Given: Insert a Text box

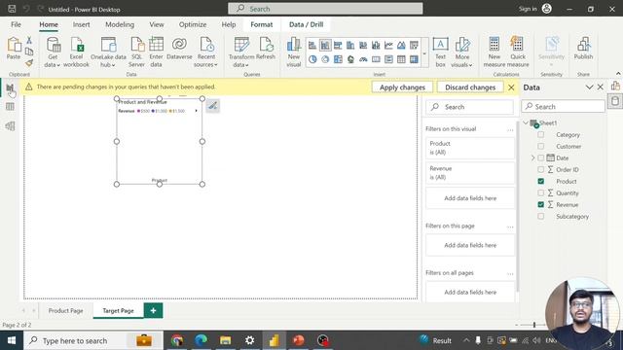Looking at the screenshot, I should 440,52.
